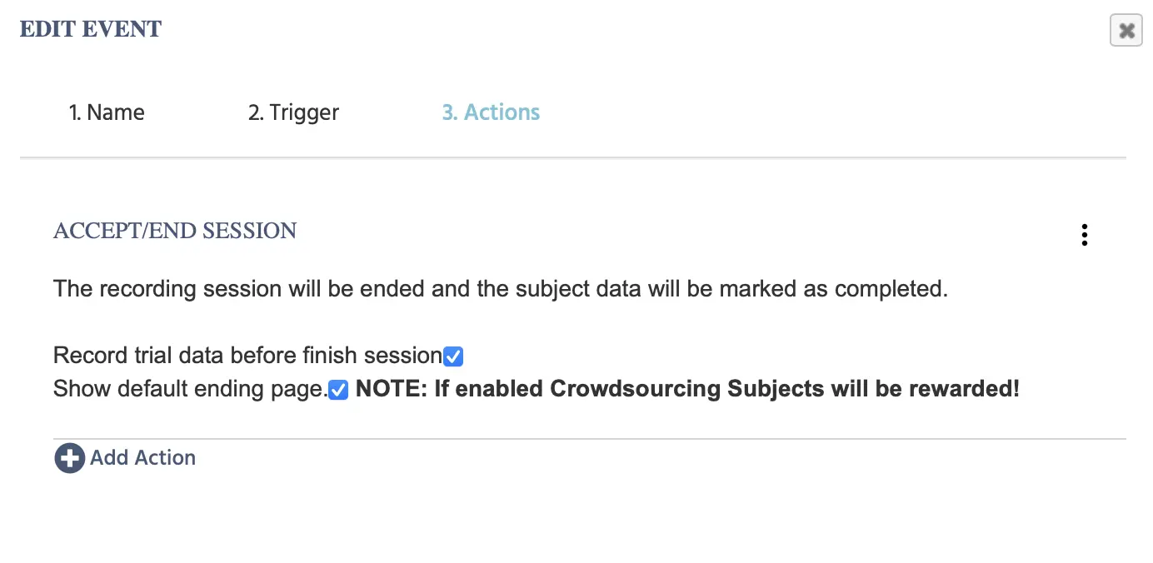Go to the 1. Name step
This screenshot has width=1153, height=563.
tap(107, 112)
